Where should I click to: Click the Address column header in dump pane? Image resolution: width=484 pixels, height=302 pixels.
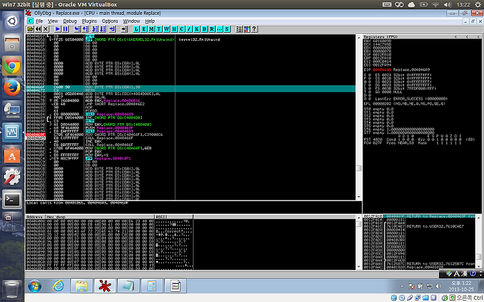(36, 217)
